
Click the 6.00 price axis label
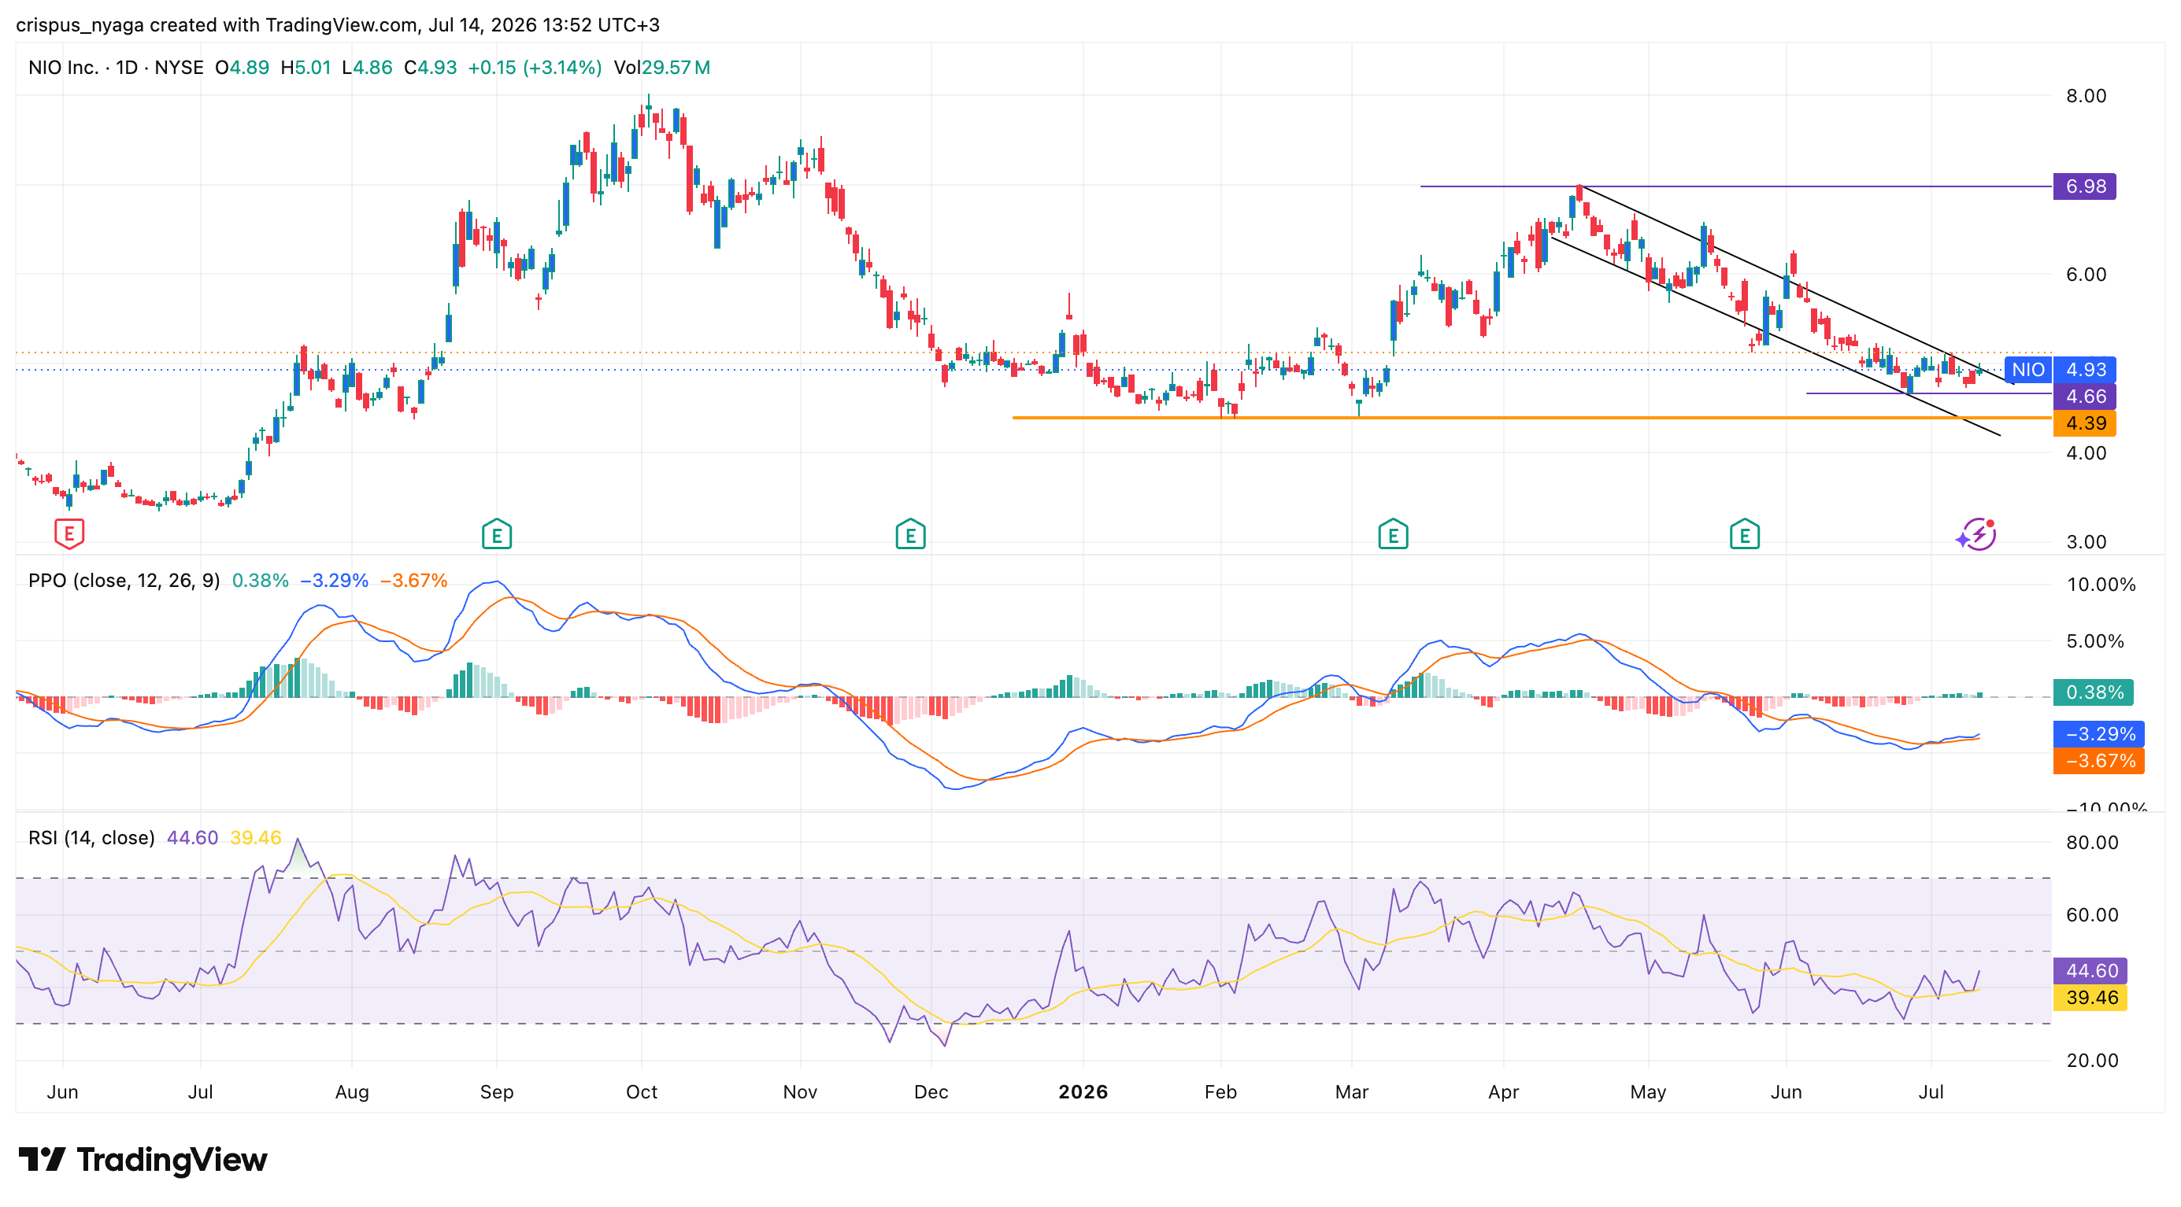(x=2085, y=274)
